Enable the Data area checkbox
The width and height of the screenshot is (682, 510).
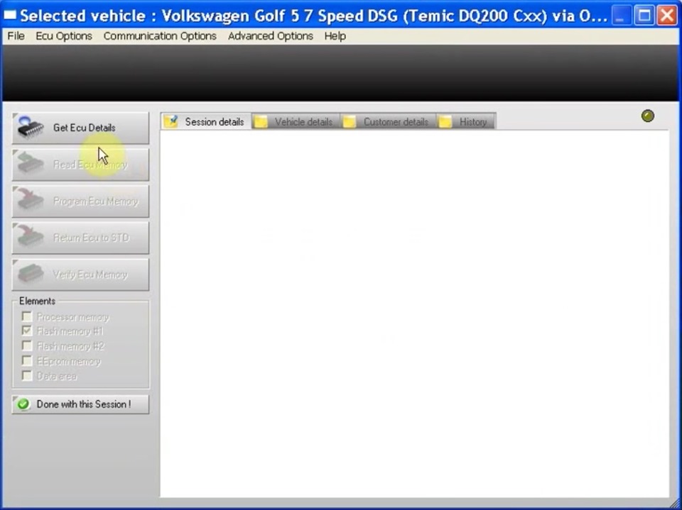(x=27, y=375)
